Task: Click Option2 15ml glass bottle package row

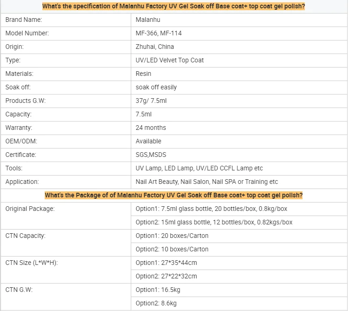Action: pos(214,223)
